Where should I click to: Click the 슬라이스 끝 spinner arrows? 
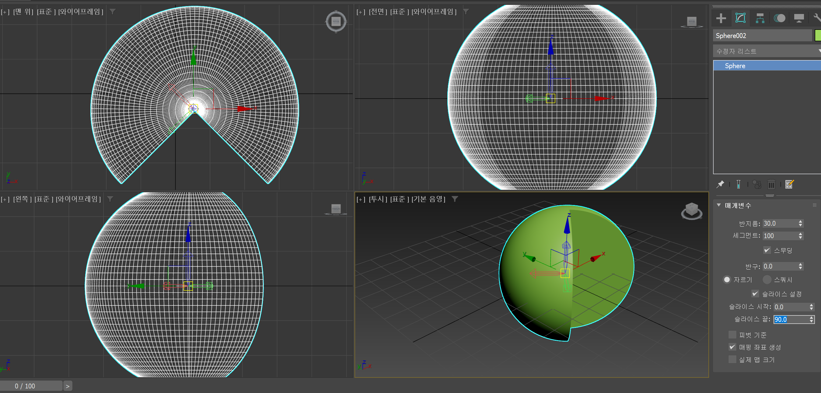point(812,319)
